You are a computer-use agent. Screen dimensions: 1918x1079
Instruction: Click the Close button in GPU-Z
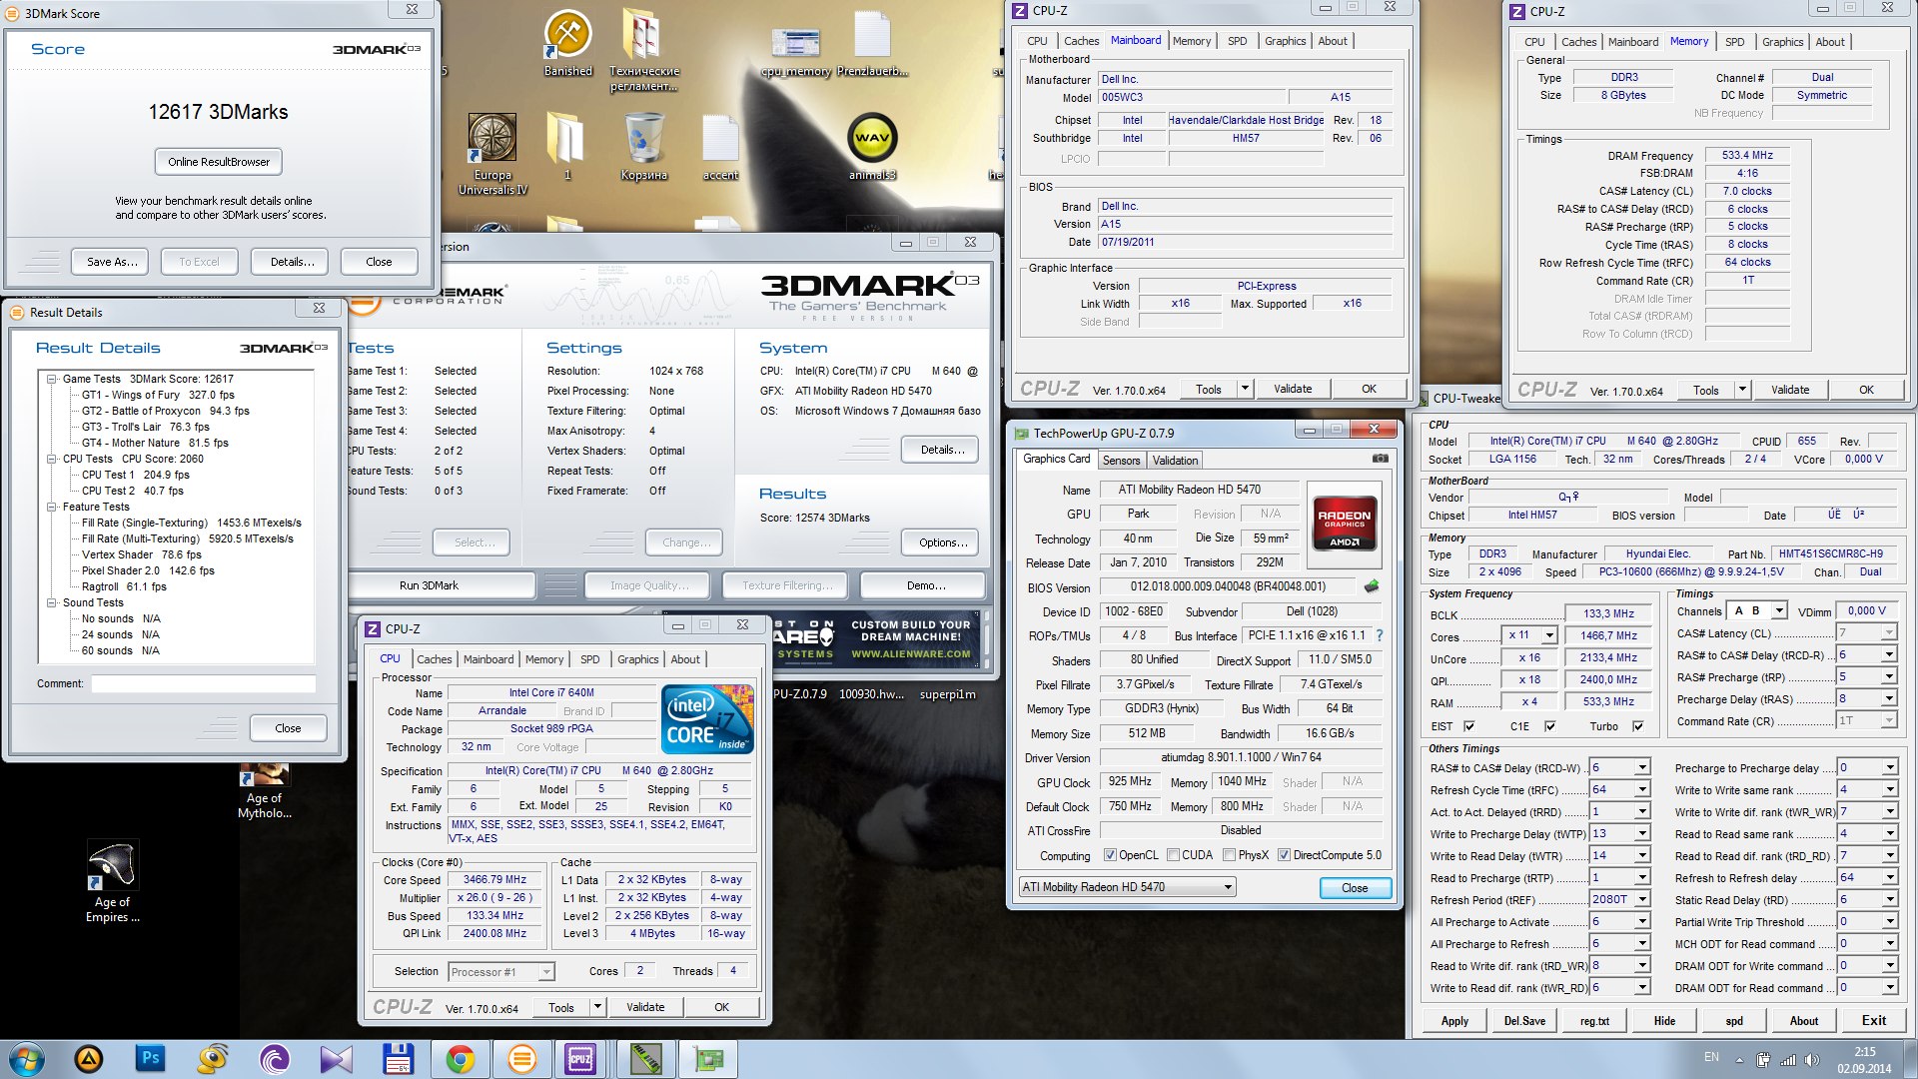click(1355, 888)
